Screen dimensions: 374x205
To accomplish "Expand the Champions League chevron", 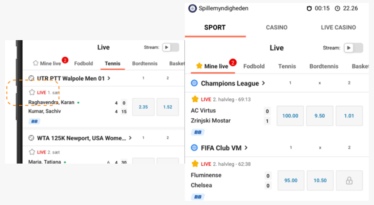I will (264, 83).
